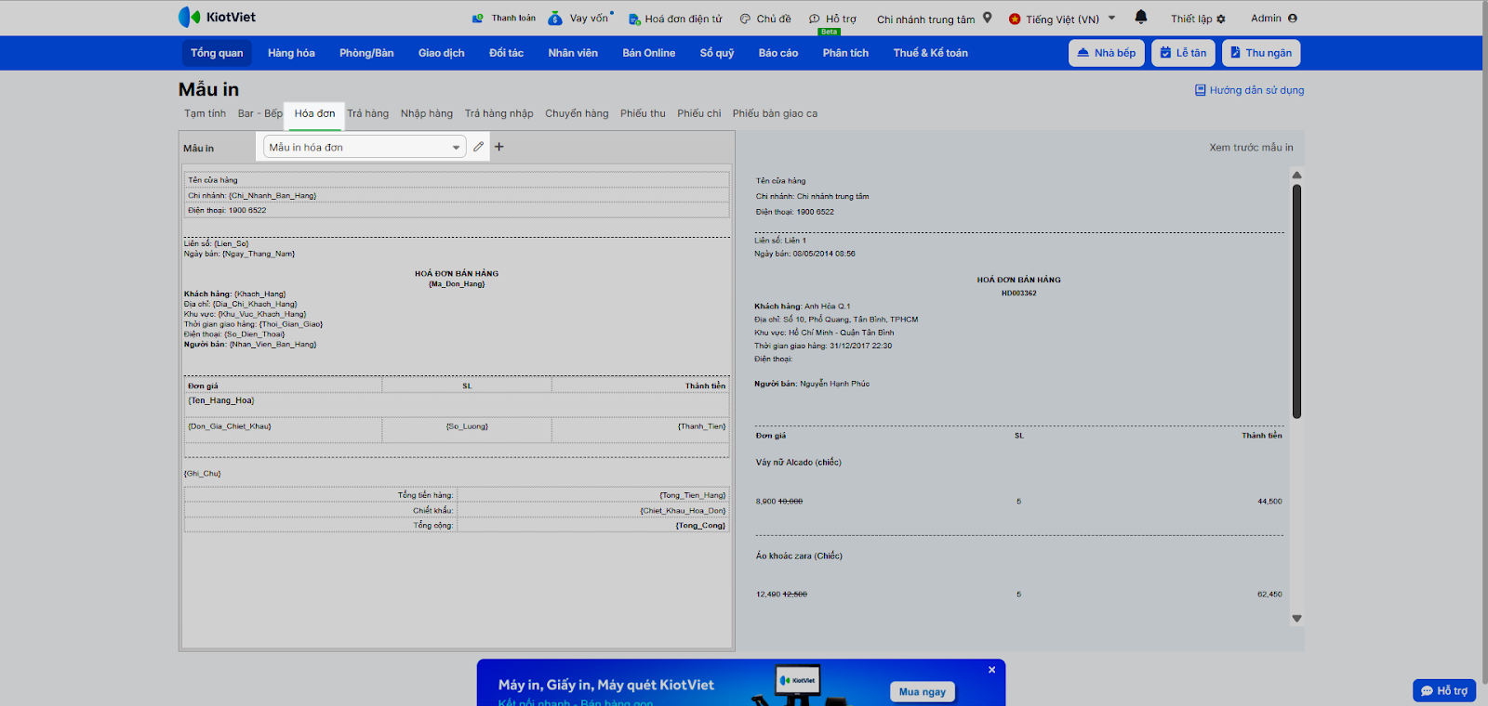
Task: Click the branch location pin icon
Action: 988,18
